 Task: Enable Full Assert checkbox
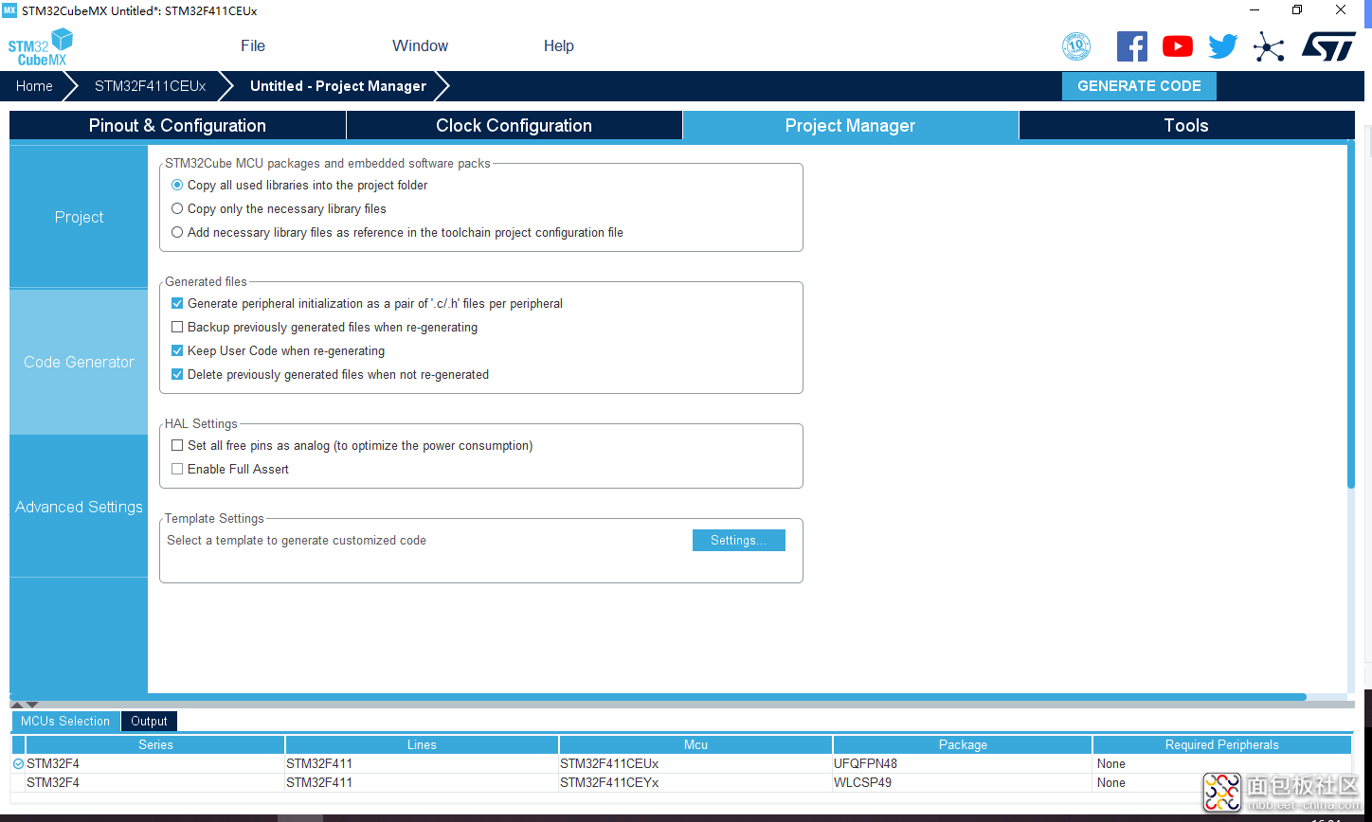point(177,469)
